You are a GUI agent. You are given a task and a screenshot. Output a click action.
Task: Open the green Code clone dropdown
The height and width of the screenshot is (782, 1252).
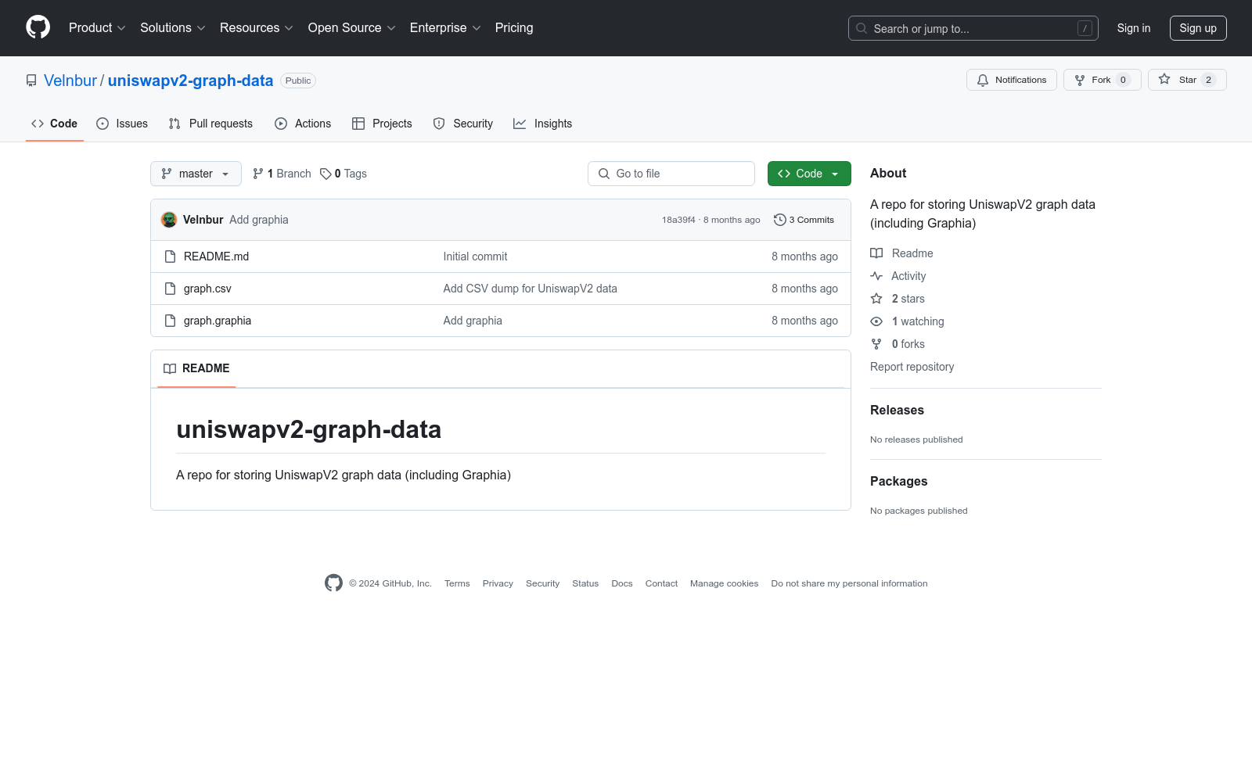pos(809,174)
